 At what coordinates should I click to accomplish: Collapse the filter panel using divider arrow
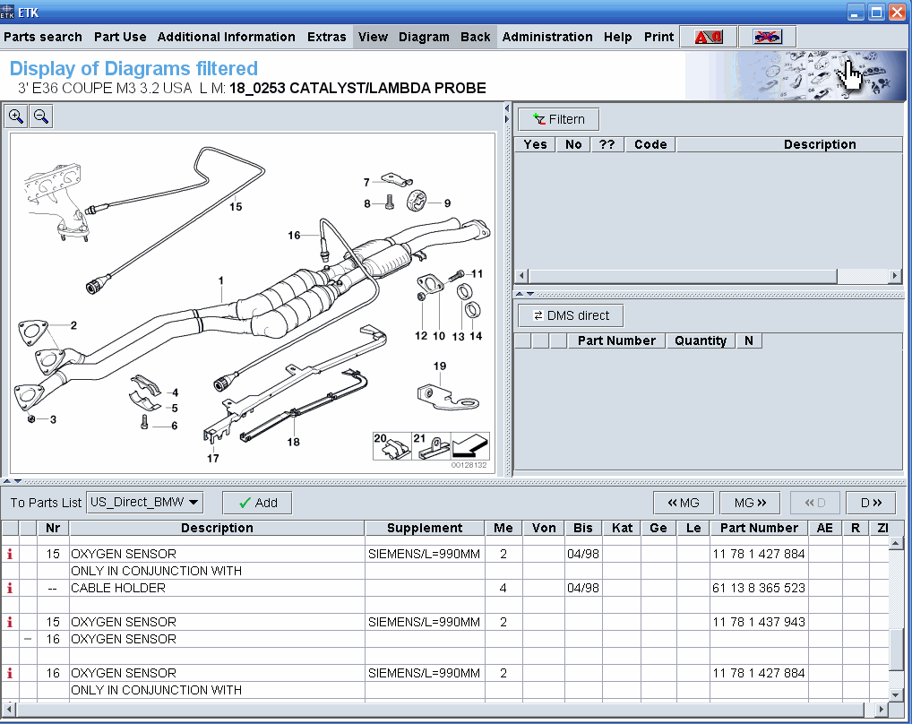521,294
